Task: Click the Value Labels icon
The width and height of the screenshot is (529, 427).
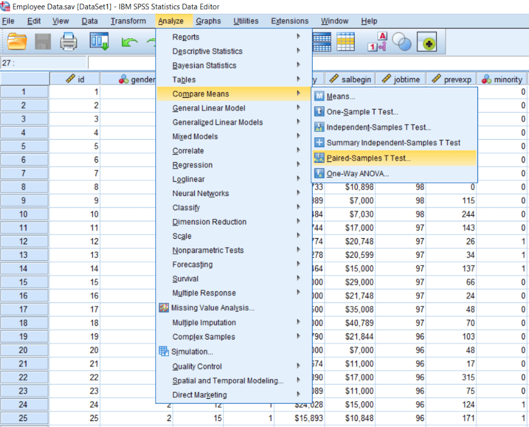Action: point(377,41)
